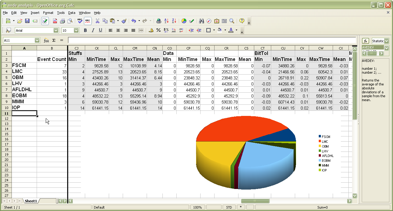
Task: Click Function equals button
Action: [62, 40]
